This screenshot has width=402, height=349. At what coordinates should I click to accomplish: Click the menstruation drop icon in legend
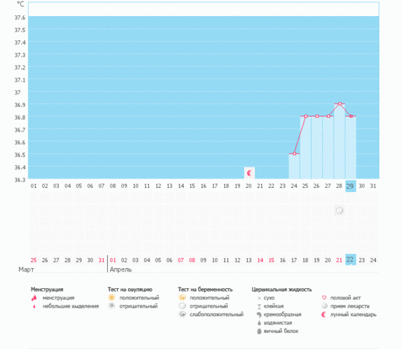tap(34, 298)
